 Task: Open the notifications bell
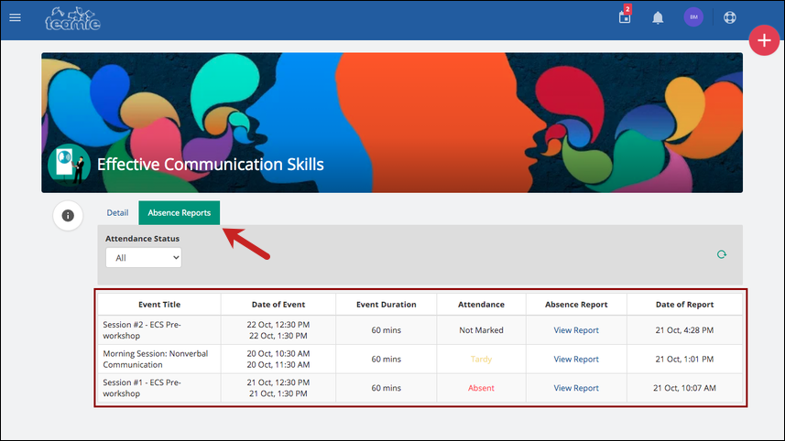point(658,18)
